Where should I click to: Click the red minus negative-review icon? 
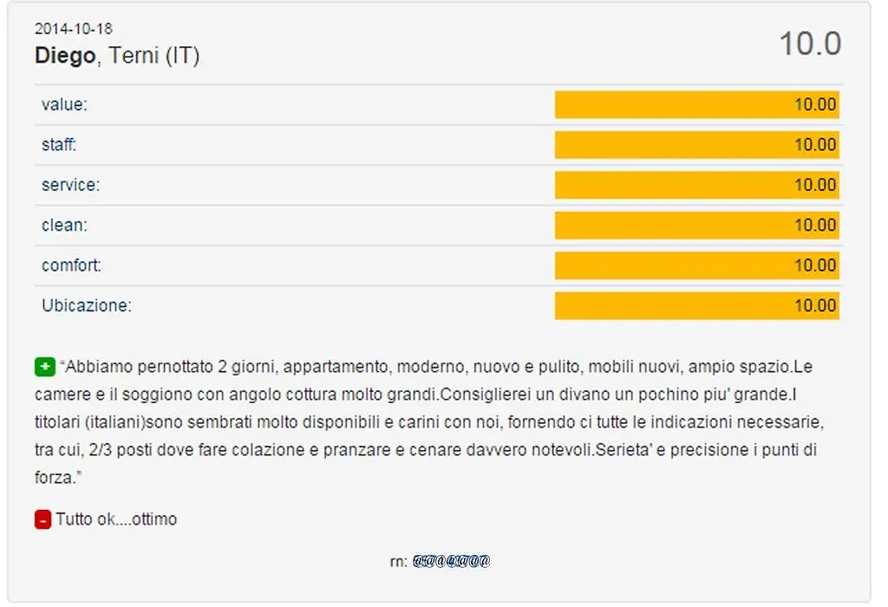(x=43, y=519)
